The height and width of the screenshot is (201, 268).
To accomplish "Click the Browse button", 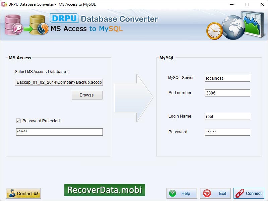I will point(87,95).
